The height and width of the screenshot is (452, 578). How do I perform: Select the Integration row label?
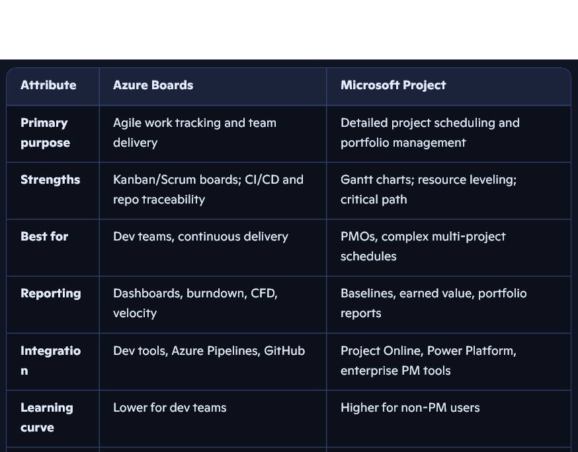pyautogui.click(x=50, y=360)
